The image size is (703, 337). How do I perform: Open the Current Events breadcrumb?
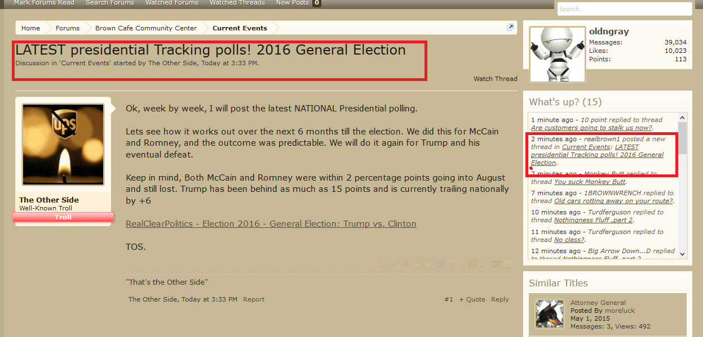click(240, 28)
